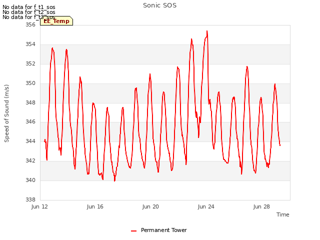
Task: Click the 352 y-axis tick label
Action: tap(30, 63)
